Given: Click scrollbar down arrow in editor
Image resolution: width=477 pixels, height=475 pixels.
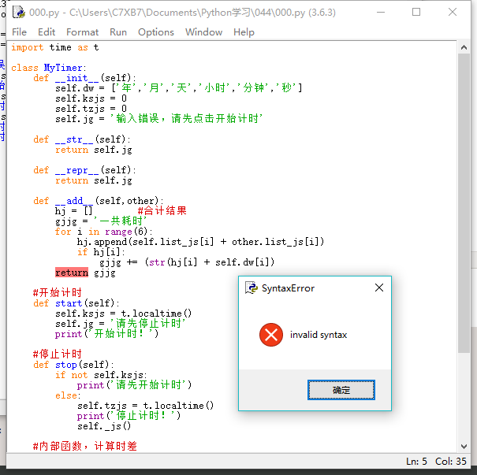Looking at the screenshot, I should point(464,446).
